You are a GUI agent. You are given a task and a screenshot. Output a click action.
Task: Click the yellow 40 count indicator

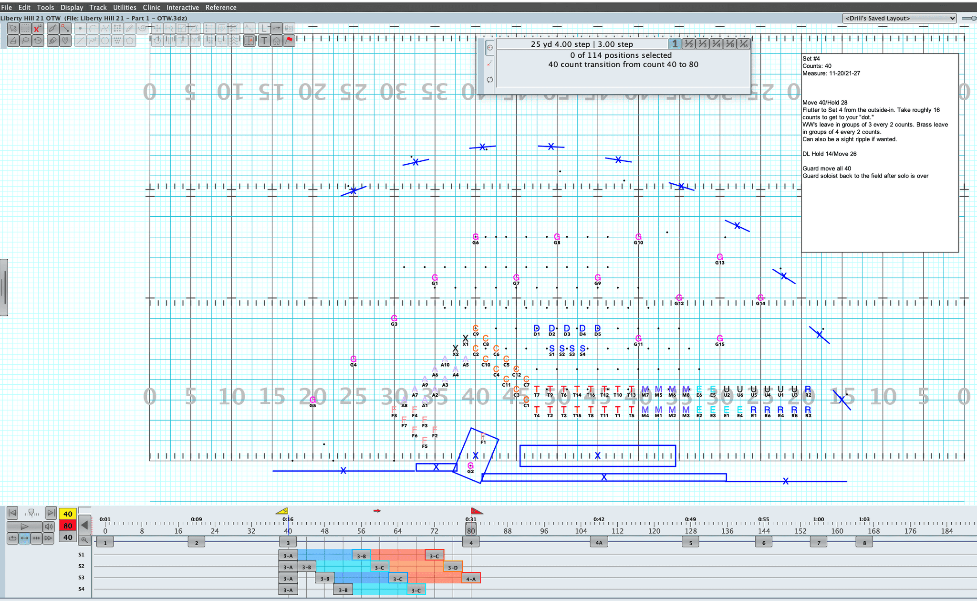point(67,514)
